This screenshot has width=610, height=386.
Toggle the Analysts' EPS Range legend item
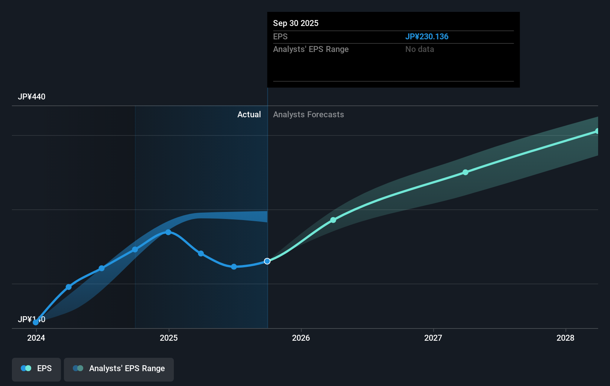(119, 369)
